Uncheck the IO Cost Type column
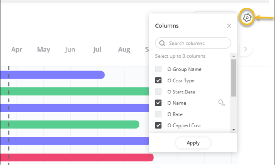The image size is (275, 165). pos(159,81)
